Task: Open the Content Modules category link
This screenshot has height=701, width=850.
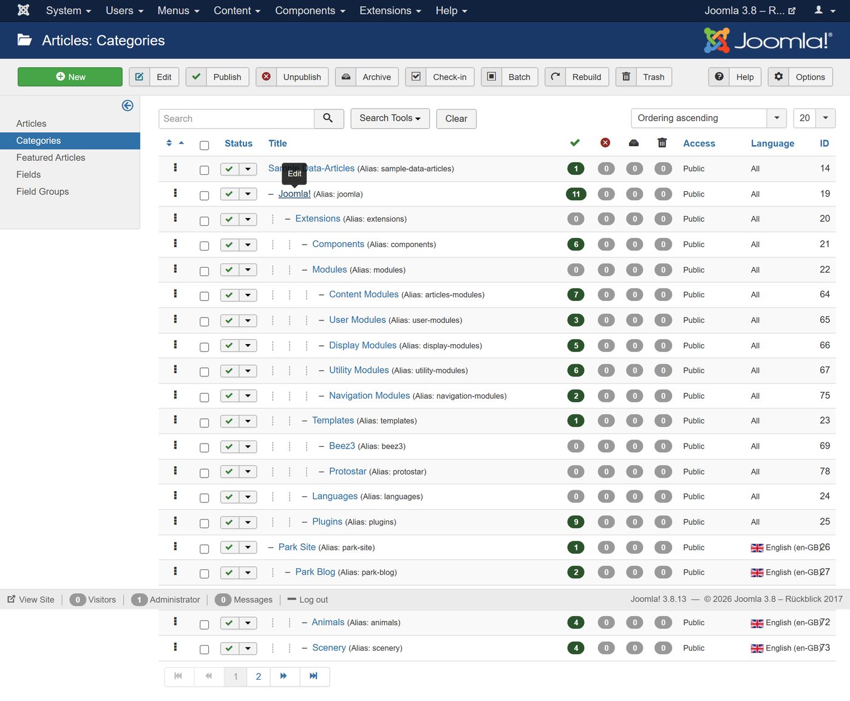Action: point(364,294)
